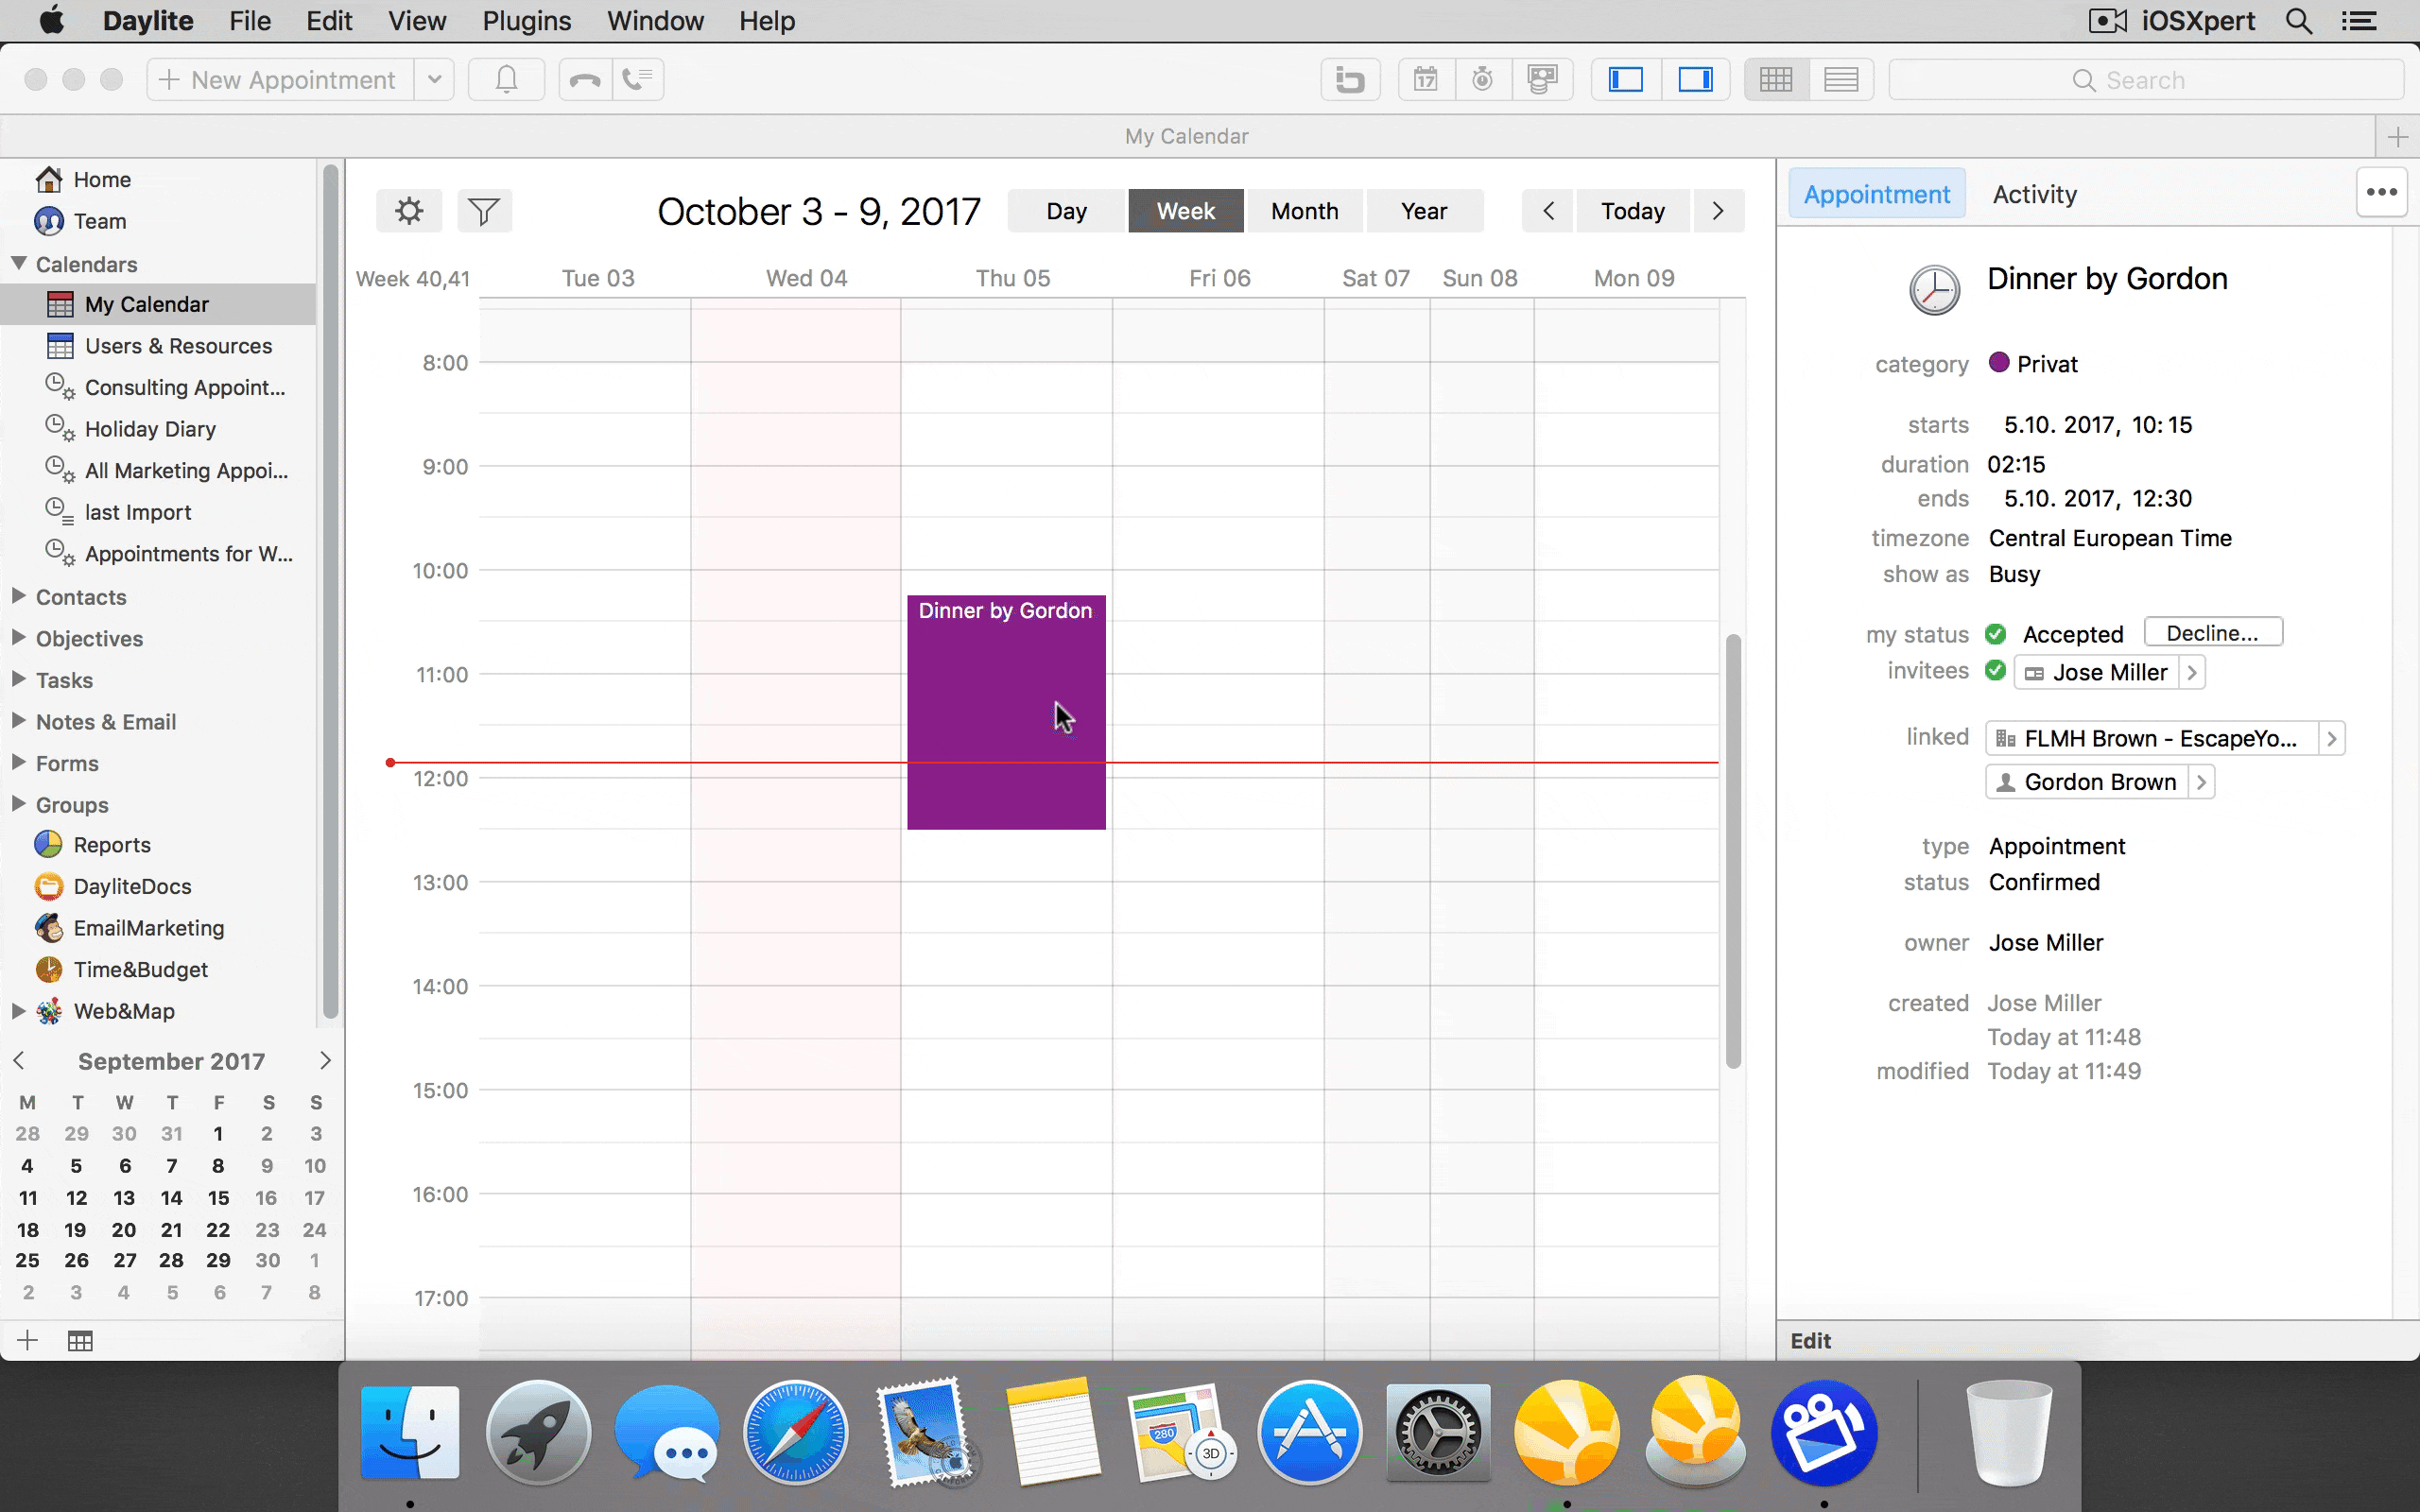Open Consulting Appointments smart list
Screen dimensions: 2420x1512
coord(166,387)
